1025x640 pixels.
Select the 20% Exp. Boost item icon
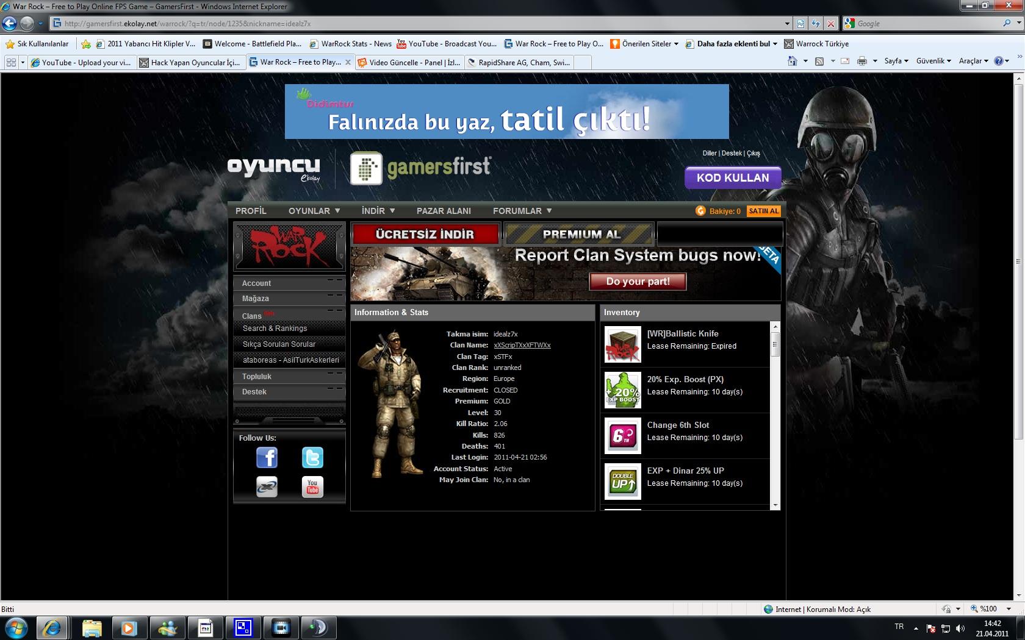tap(622, 390)
